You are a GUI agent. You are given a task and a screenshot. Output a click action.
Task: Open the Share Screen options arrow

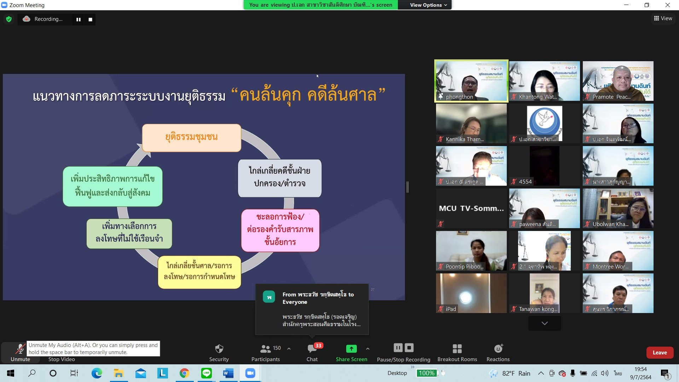pyautogui.click(x=368, y=349)
